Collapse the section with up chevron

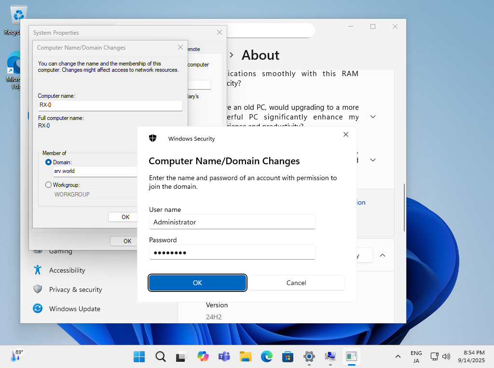point(383,255)
